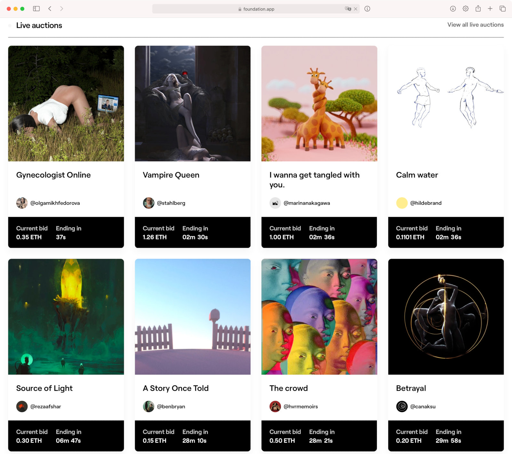Open the Calm water sketch artwork
The image size is (512, 454).
click(x=446, y=103)
